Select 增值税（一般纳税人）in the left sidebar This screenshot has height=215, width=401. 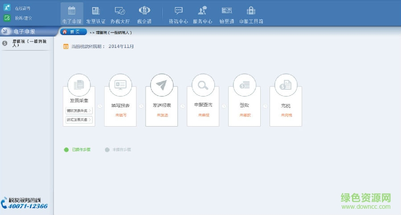27,43
